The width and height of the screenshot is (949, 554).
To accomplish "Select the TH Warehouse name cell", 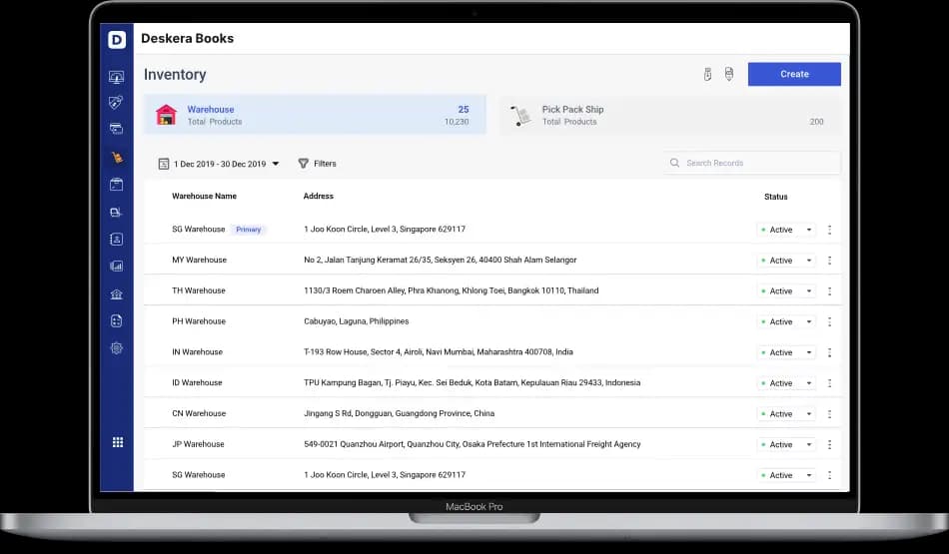I will coord(199,290).
